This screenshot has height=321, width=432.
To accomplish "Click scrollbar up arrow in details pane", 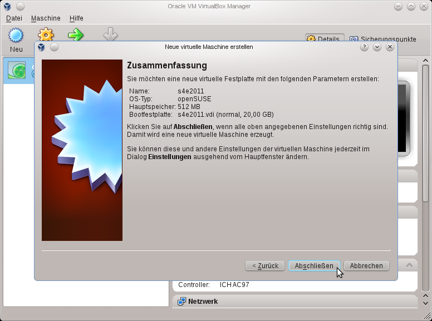I will 425,61.
